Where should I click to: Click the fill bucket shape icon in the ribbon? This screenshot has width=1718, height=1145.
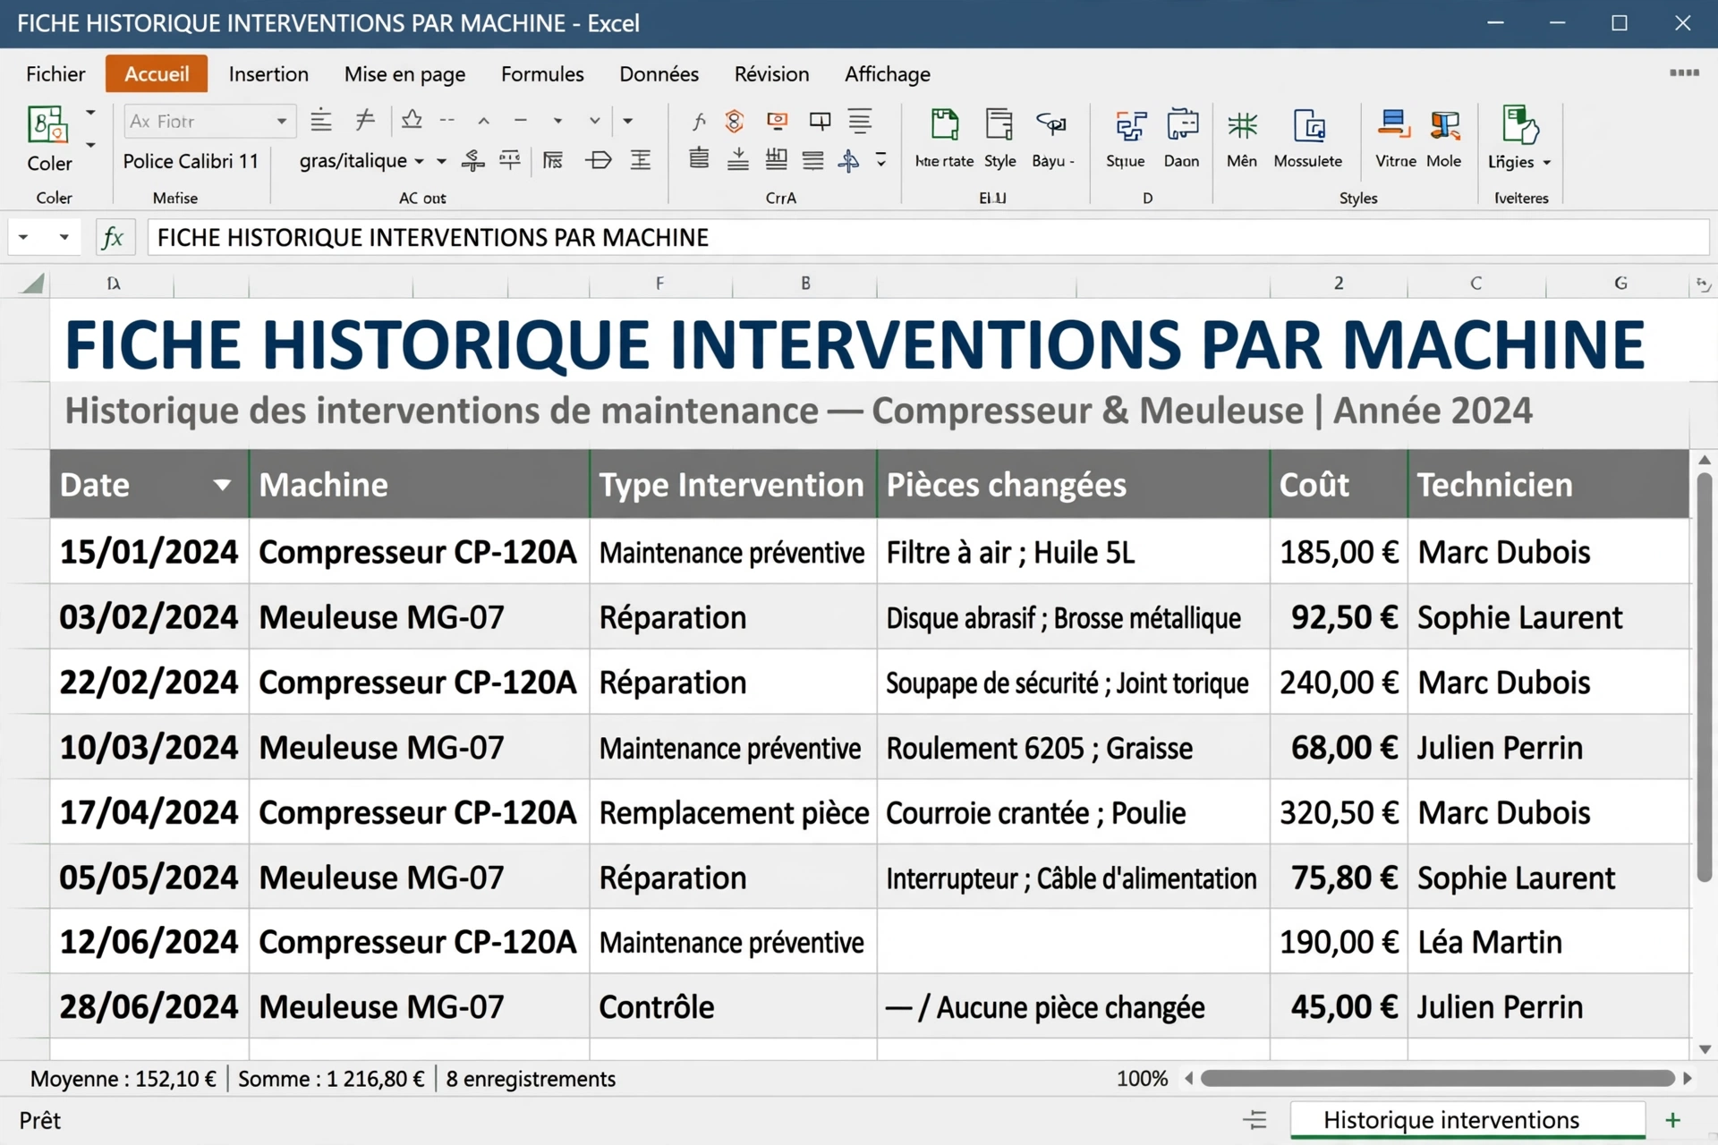click(x=412, y=119)
